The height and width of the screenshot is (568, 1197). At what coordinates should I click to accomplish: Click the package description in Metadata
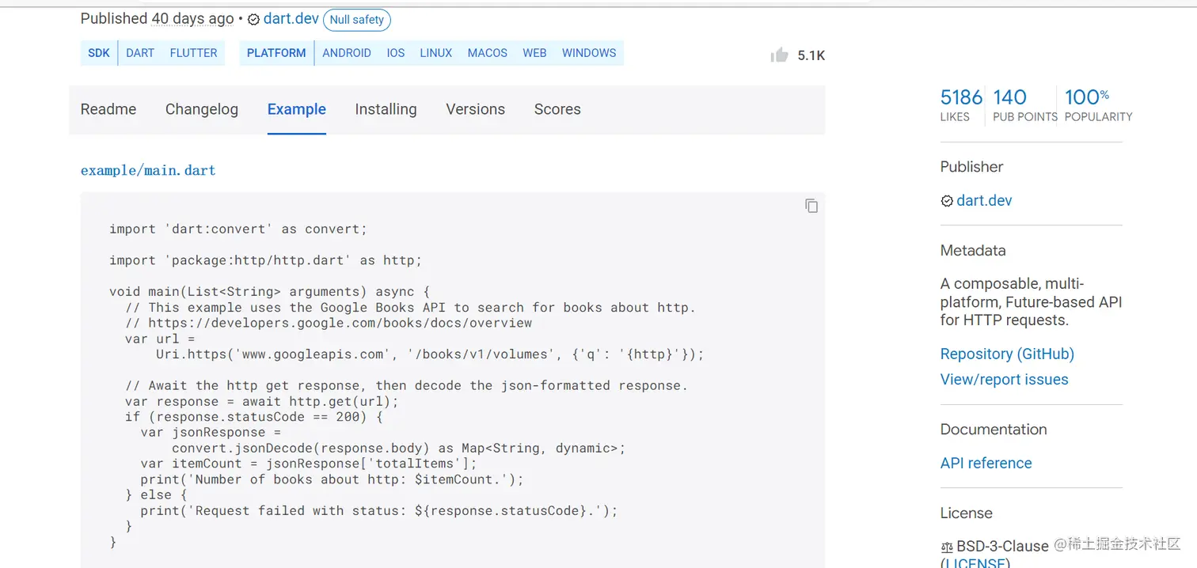[x=1031, y=301]
